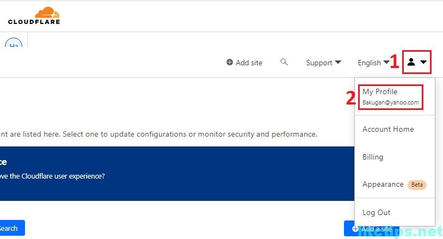The width and height of the screenshot is (443, 239).
Task: Click the plus icon beside Add site
Action: [230, 63]
